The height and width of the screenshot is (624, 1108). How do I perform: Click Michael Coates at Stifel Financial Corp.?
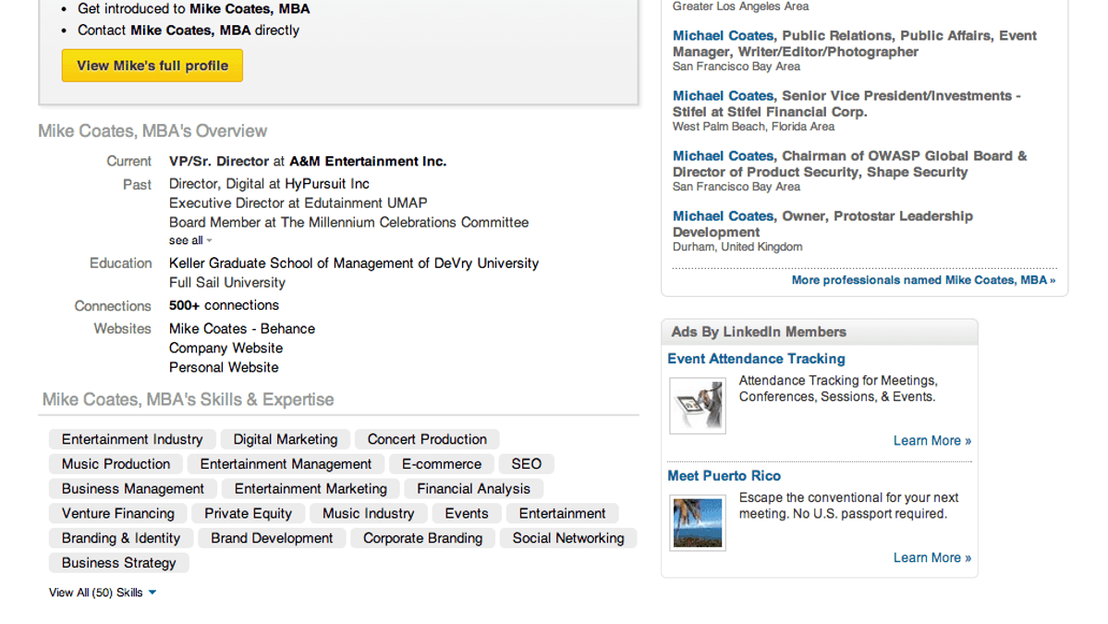pyautogui.click(x=723, y=95)
